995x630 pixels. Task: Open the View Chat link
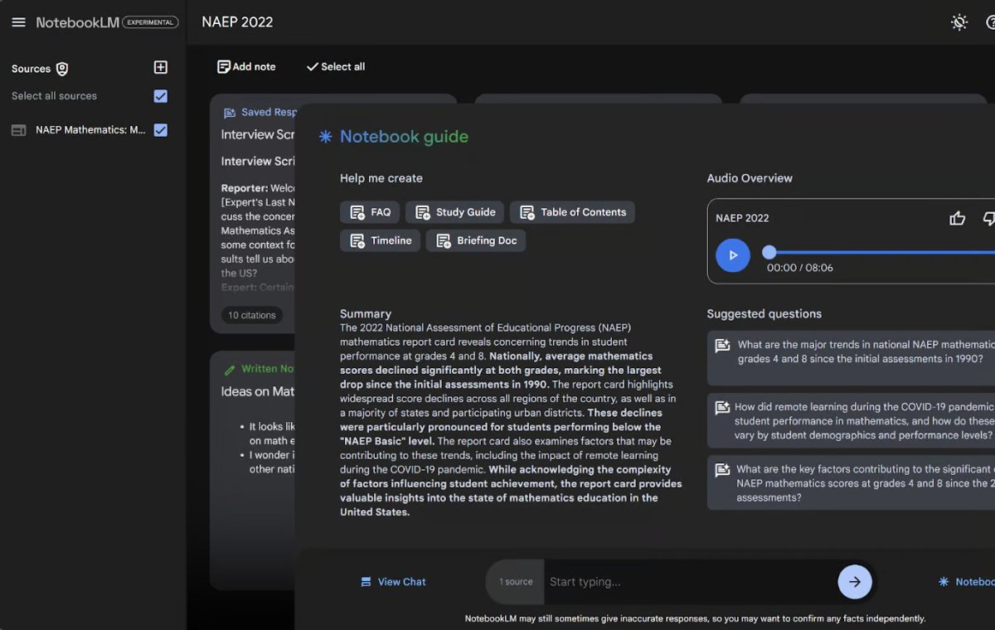point(393,582)
